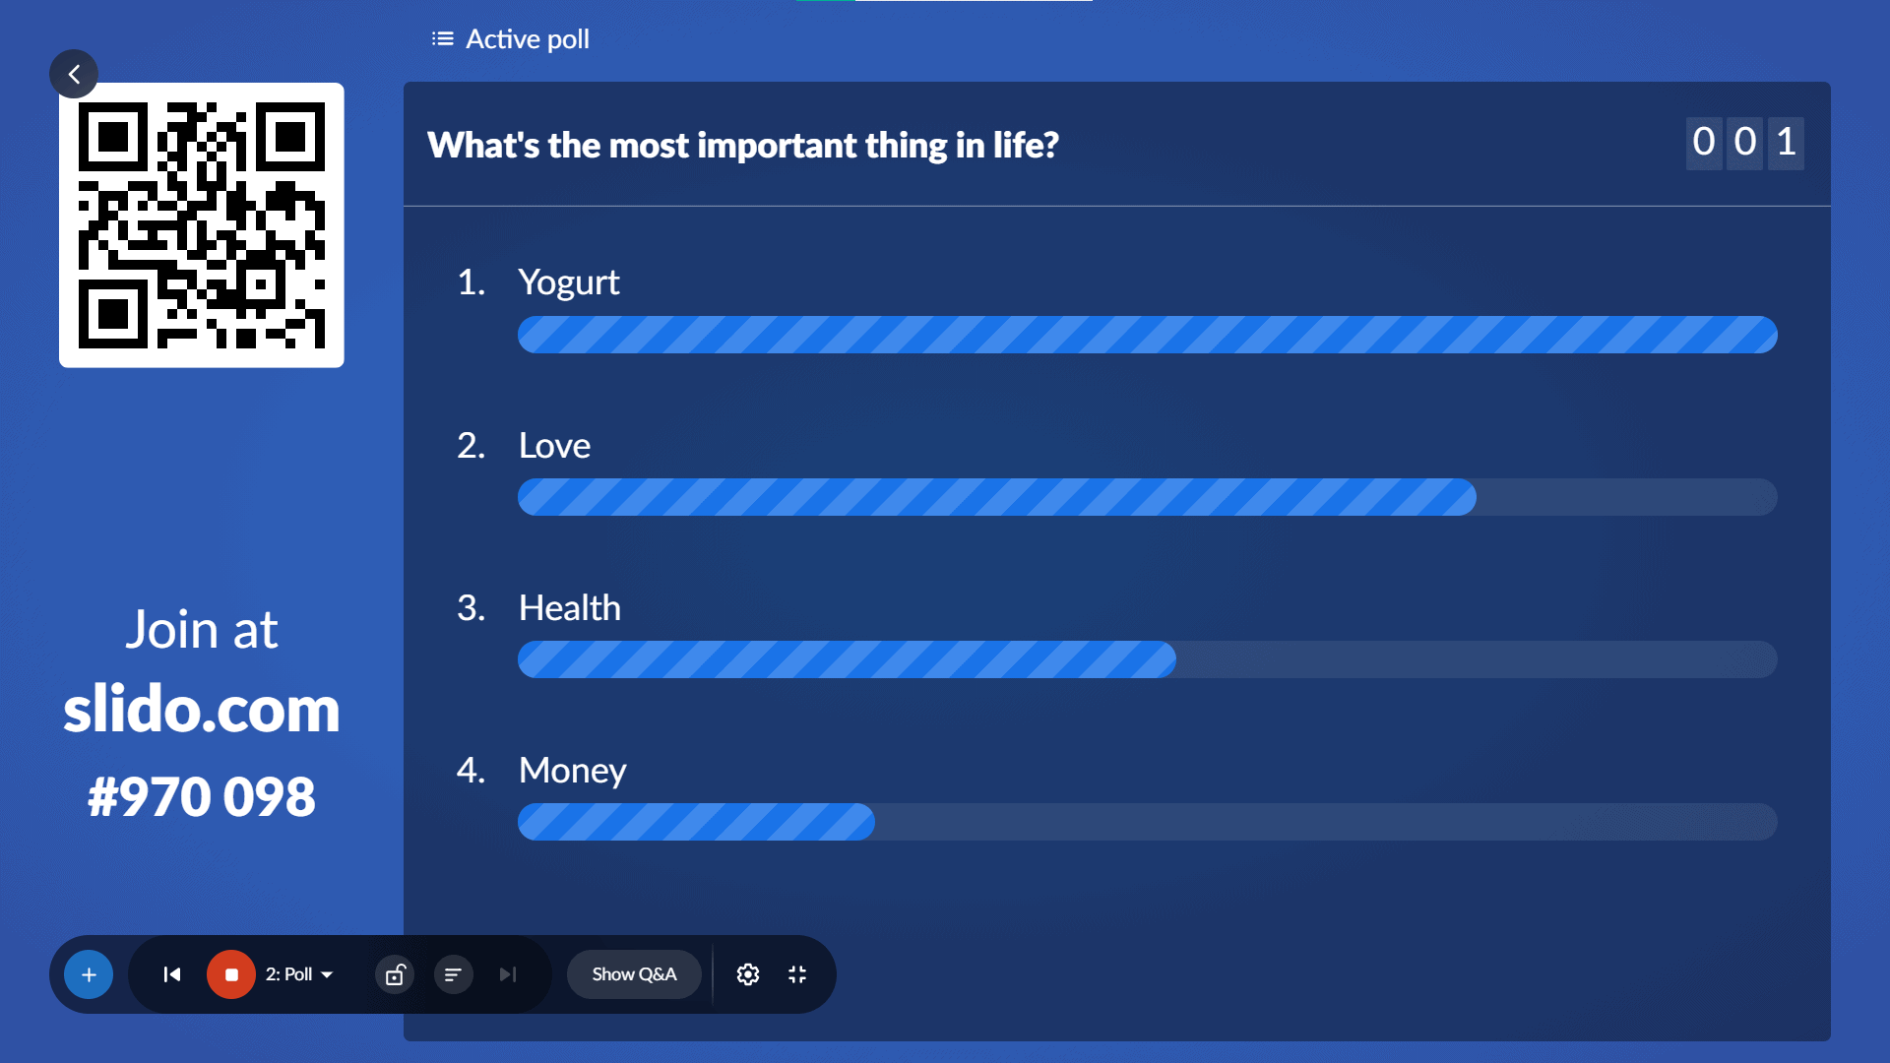Viewport: 1890px width, 1063px height.
Task: Open the Q&A tab via Show Q&A button
Action: (x=635, y=973)
